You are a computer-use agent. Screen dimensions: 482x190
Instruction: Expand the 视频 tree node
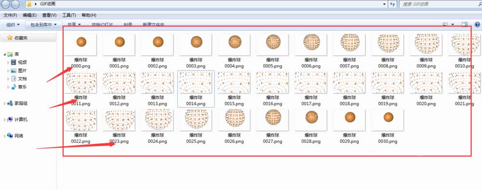tap(8, 63)
